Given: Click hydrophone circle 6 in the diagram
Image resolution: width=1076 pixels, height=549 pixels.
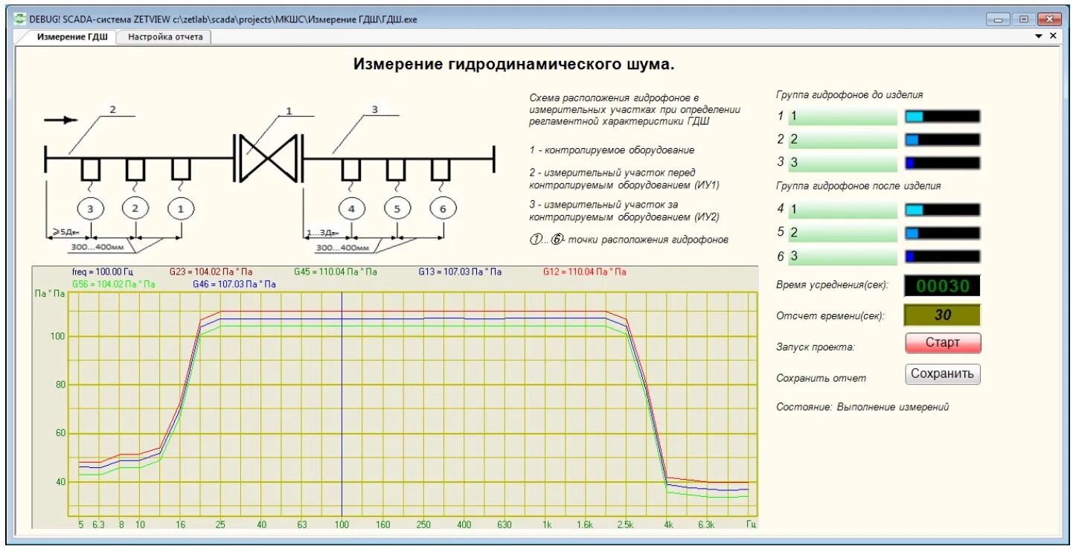Looking at the screenshot, I should [443, 209].
